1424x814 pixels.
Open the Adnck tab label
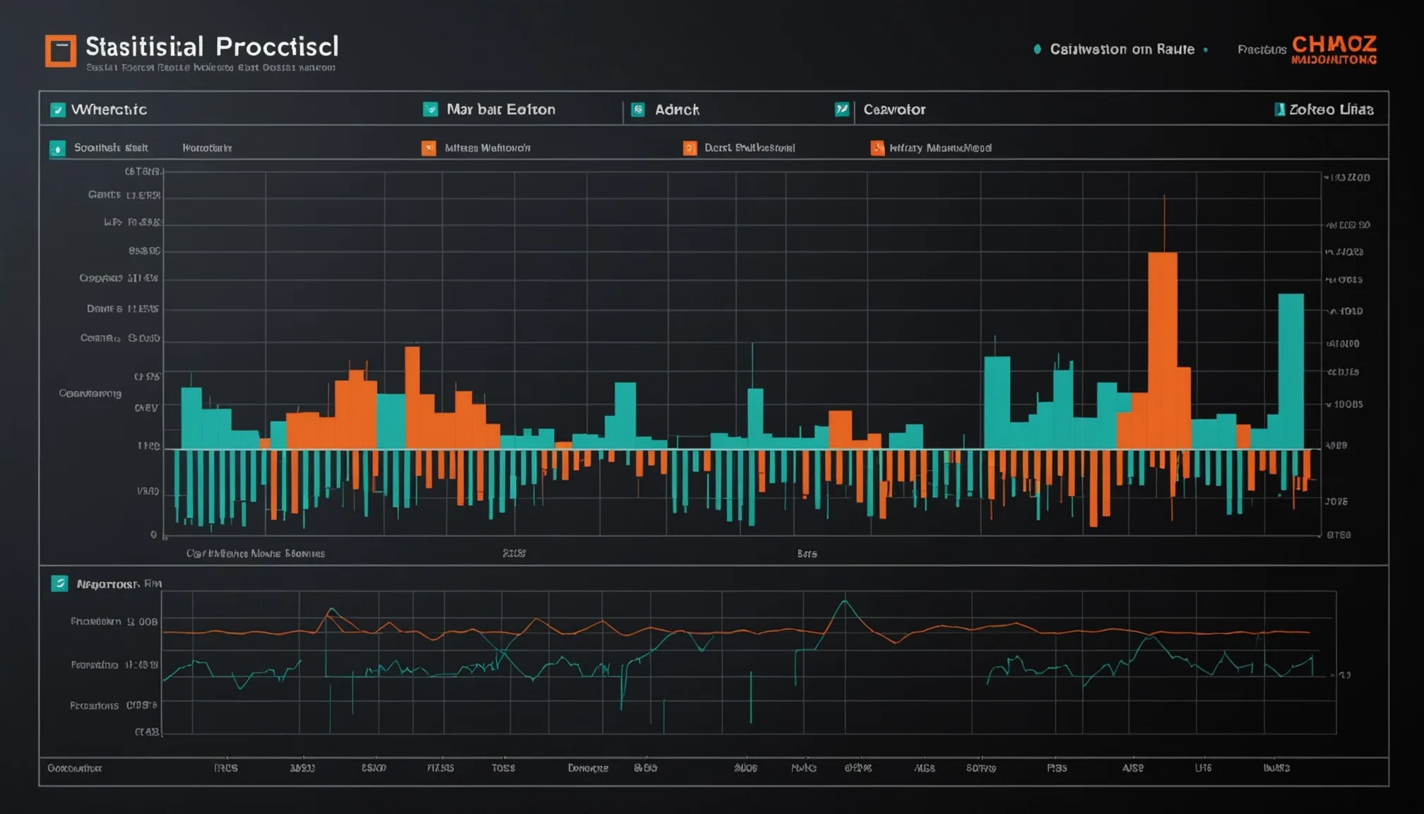coord(677,110)
